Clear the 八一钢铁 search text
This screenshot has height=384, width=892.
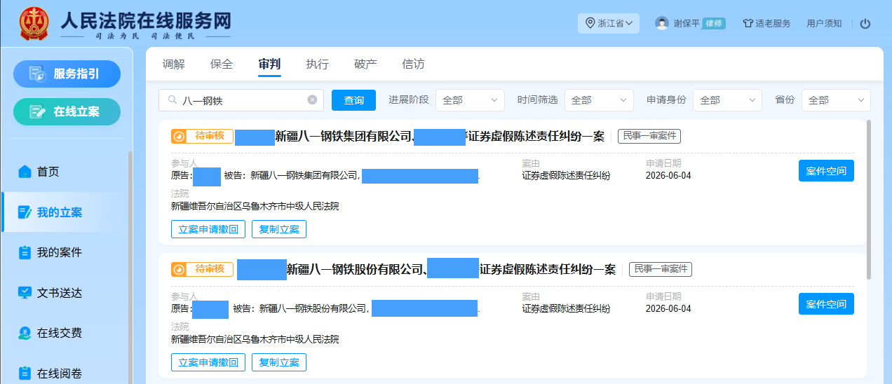tap(312, 100)
